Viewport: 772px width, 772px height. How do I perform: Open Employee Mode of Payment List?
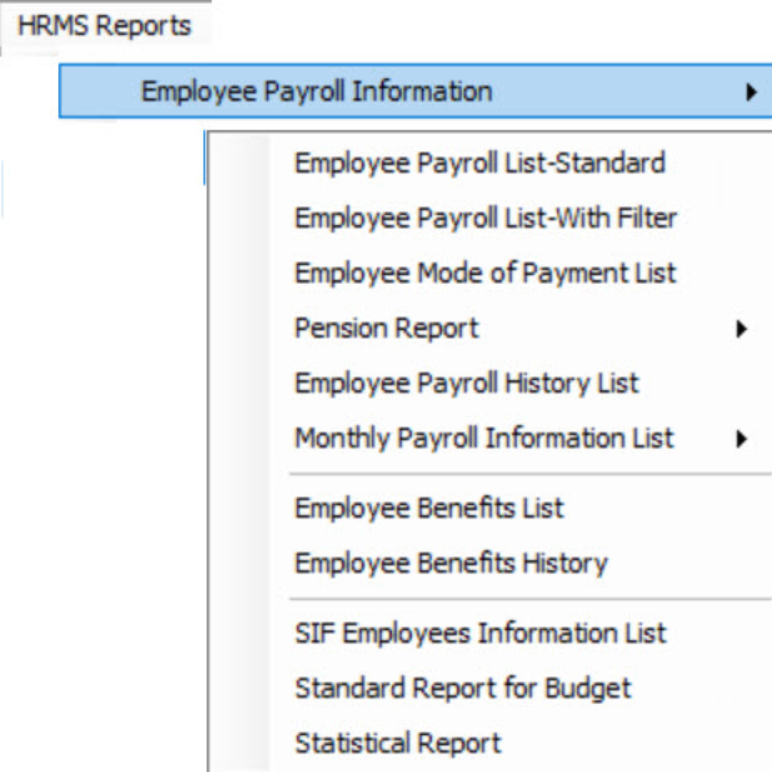[x=485, y=273]
